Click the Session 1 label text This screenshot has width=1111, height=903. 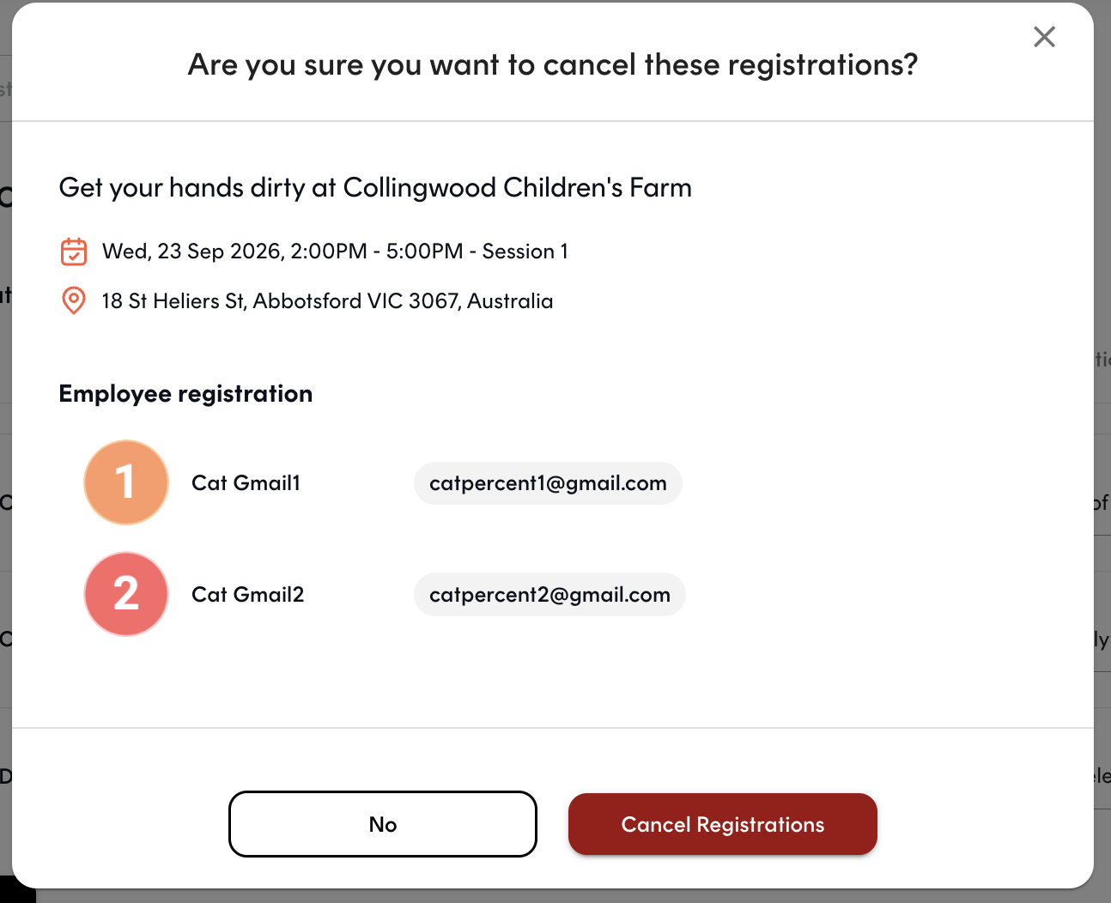(525, 252)
